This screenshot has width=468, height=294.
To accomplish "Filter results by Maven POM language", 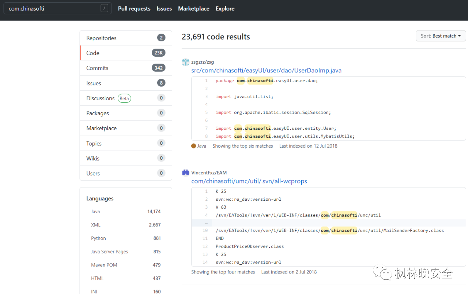I will tap(126, 265).
